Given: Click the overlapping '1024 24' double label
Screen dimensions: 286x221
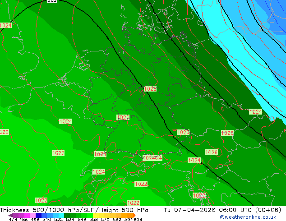Looking at the screenshot, I should (152, 158).
